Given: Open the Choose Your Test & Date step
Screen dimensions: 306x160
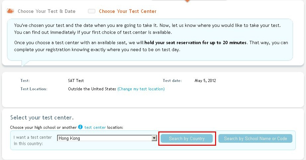Looking at the screenshot, I should pos(46,11).
